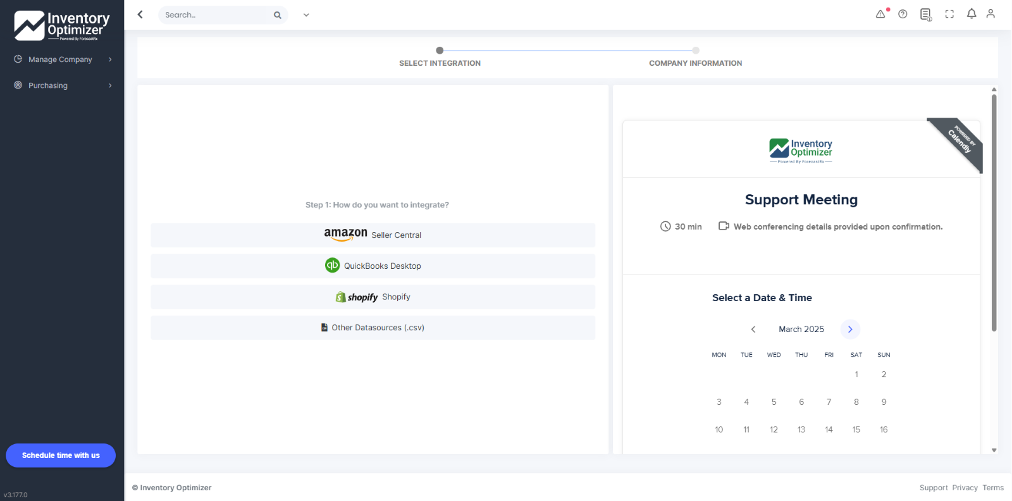1012x501 pixels.
Task: Go to the Select Integration step
Action: coord(440,57)
